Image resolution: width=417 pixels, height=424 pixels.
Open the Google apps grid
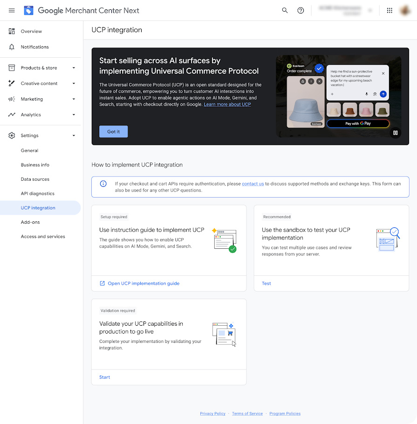(x=390, y=11)
